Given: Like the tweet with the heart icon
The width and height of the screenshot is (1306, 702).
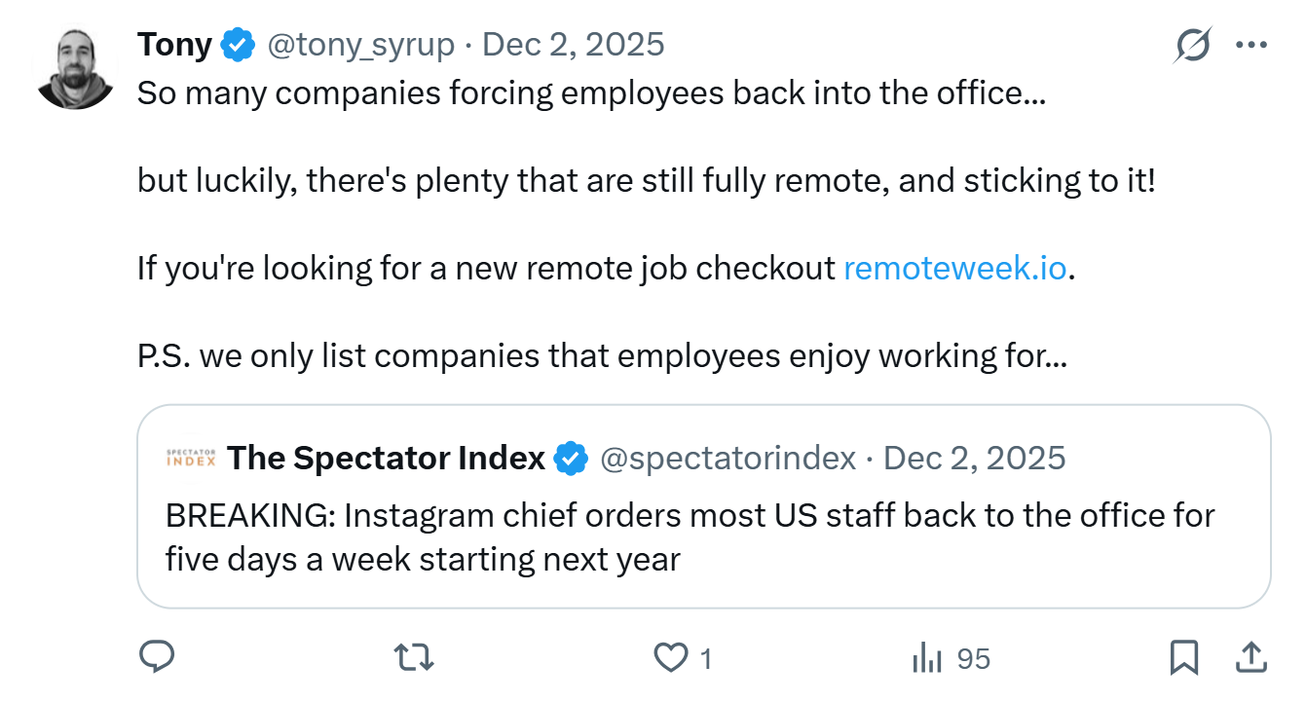Looking at the screenshot, I should pyautogui.click(x=670, y=659).
